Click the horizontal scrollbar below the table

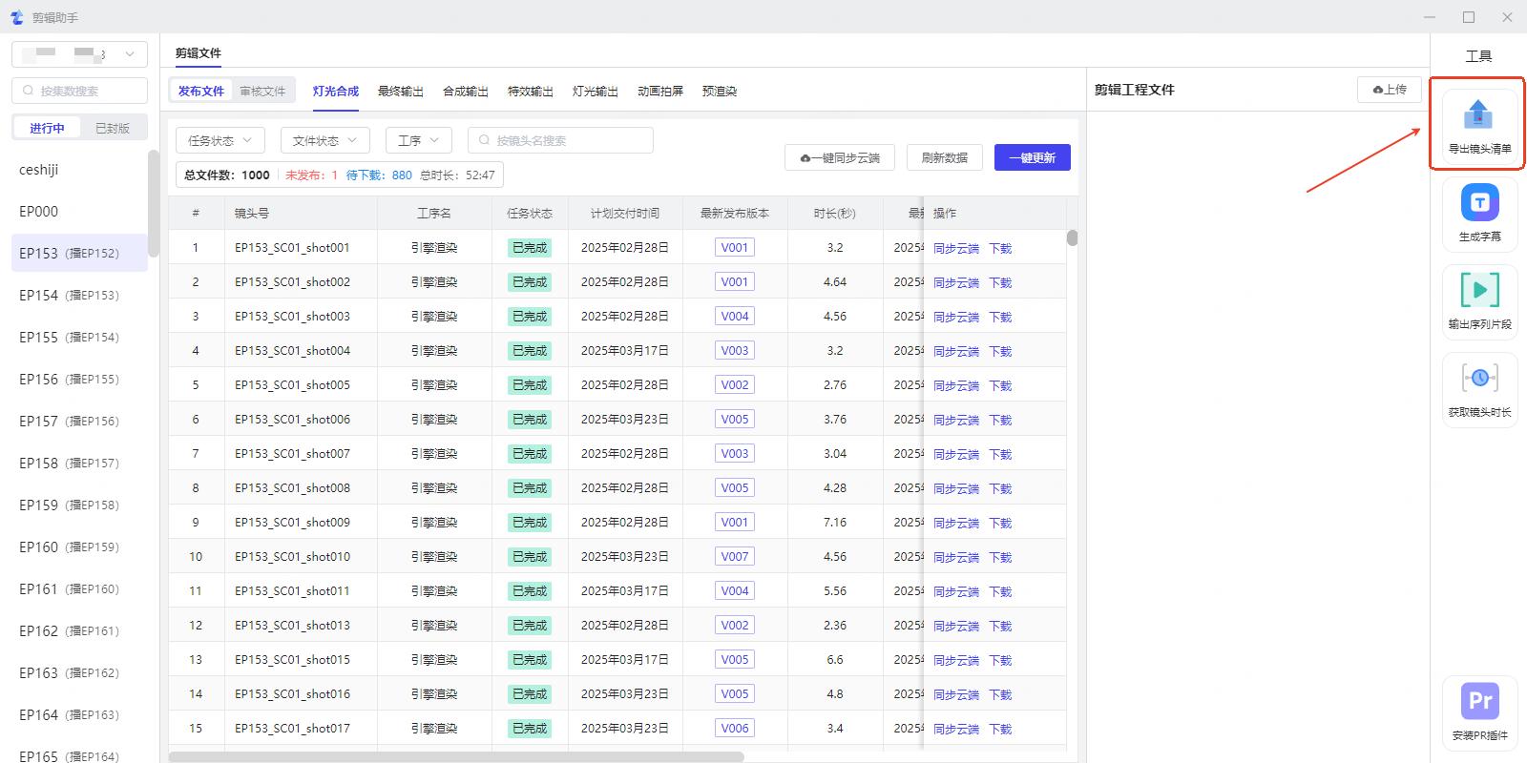(x=456, y=756)
